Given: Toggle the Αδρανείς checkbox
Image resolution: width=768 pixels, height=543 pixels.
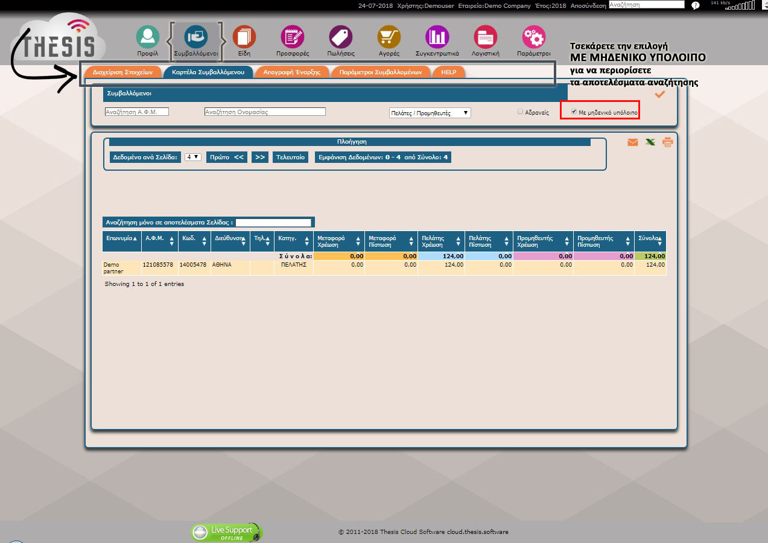Looking at the screenshot, I should pyautogui.click(x=521, y=112).
